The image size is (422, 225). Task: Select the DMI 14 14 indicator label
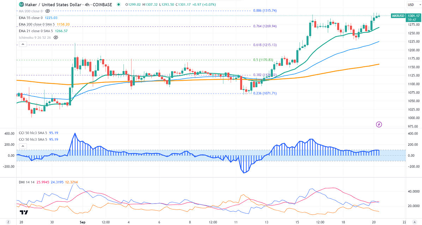[x=27, y=182]
